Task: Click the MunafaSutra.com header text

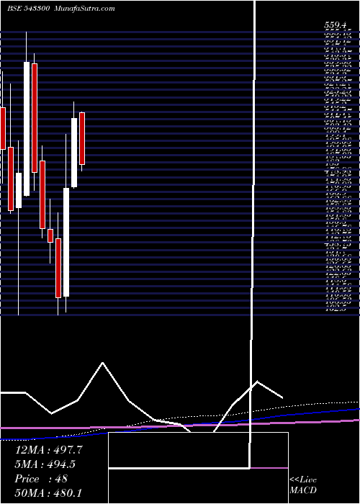Action: [x=85, y=9]
